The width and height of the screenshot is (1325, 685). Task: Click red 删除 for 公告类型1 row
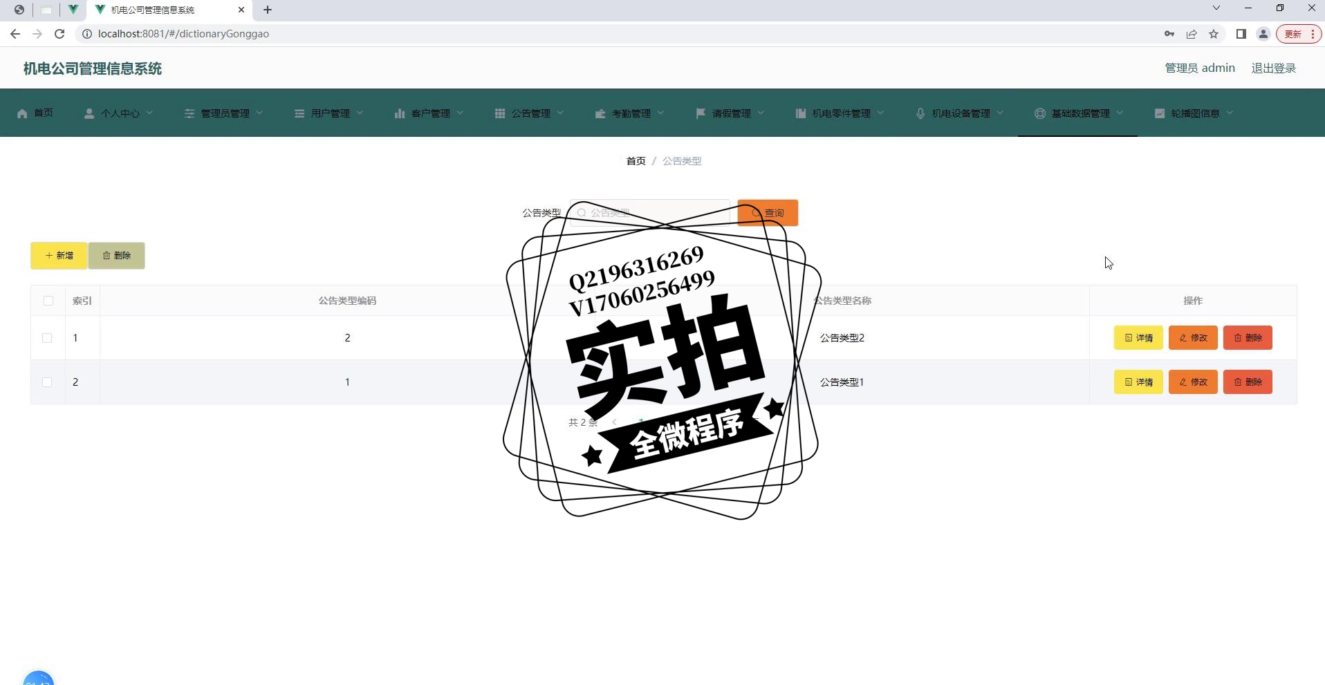(1248, 382)
